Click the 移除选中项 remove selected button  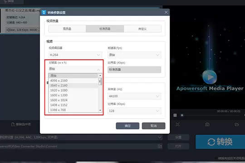[21, 125]
